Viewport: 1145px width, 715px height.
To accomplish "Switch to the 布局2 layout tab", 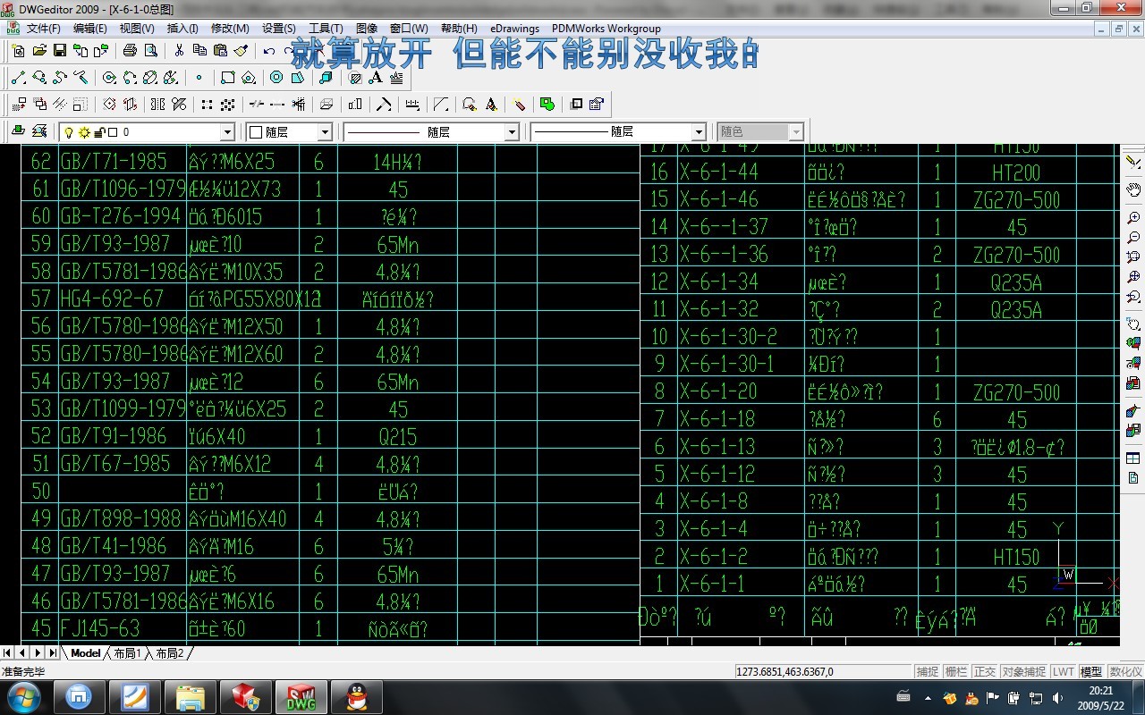I will 169,653.
